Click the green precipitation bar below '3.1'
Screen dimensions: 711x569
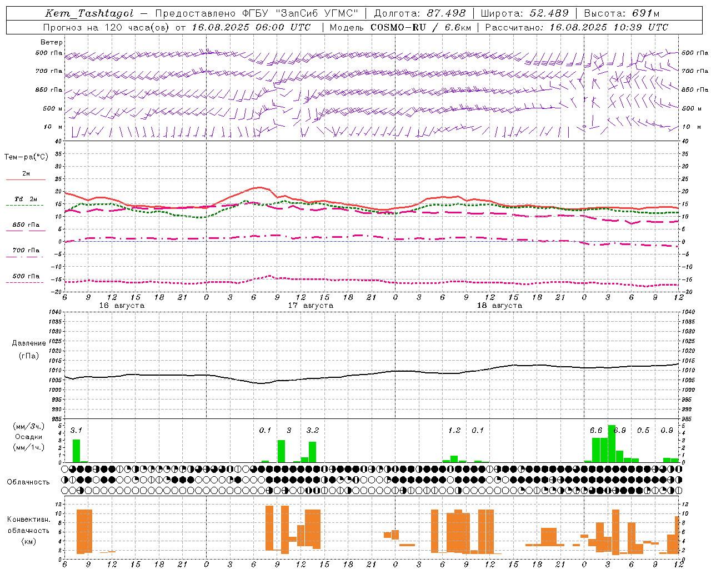pos(76,451)
